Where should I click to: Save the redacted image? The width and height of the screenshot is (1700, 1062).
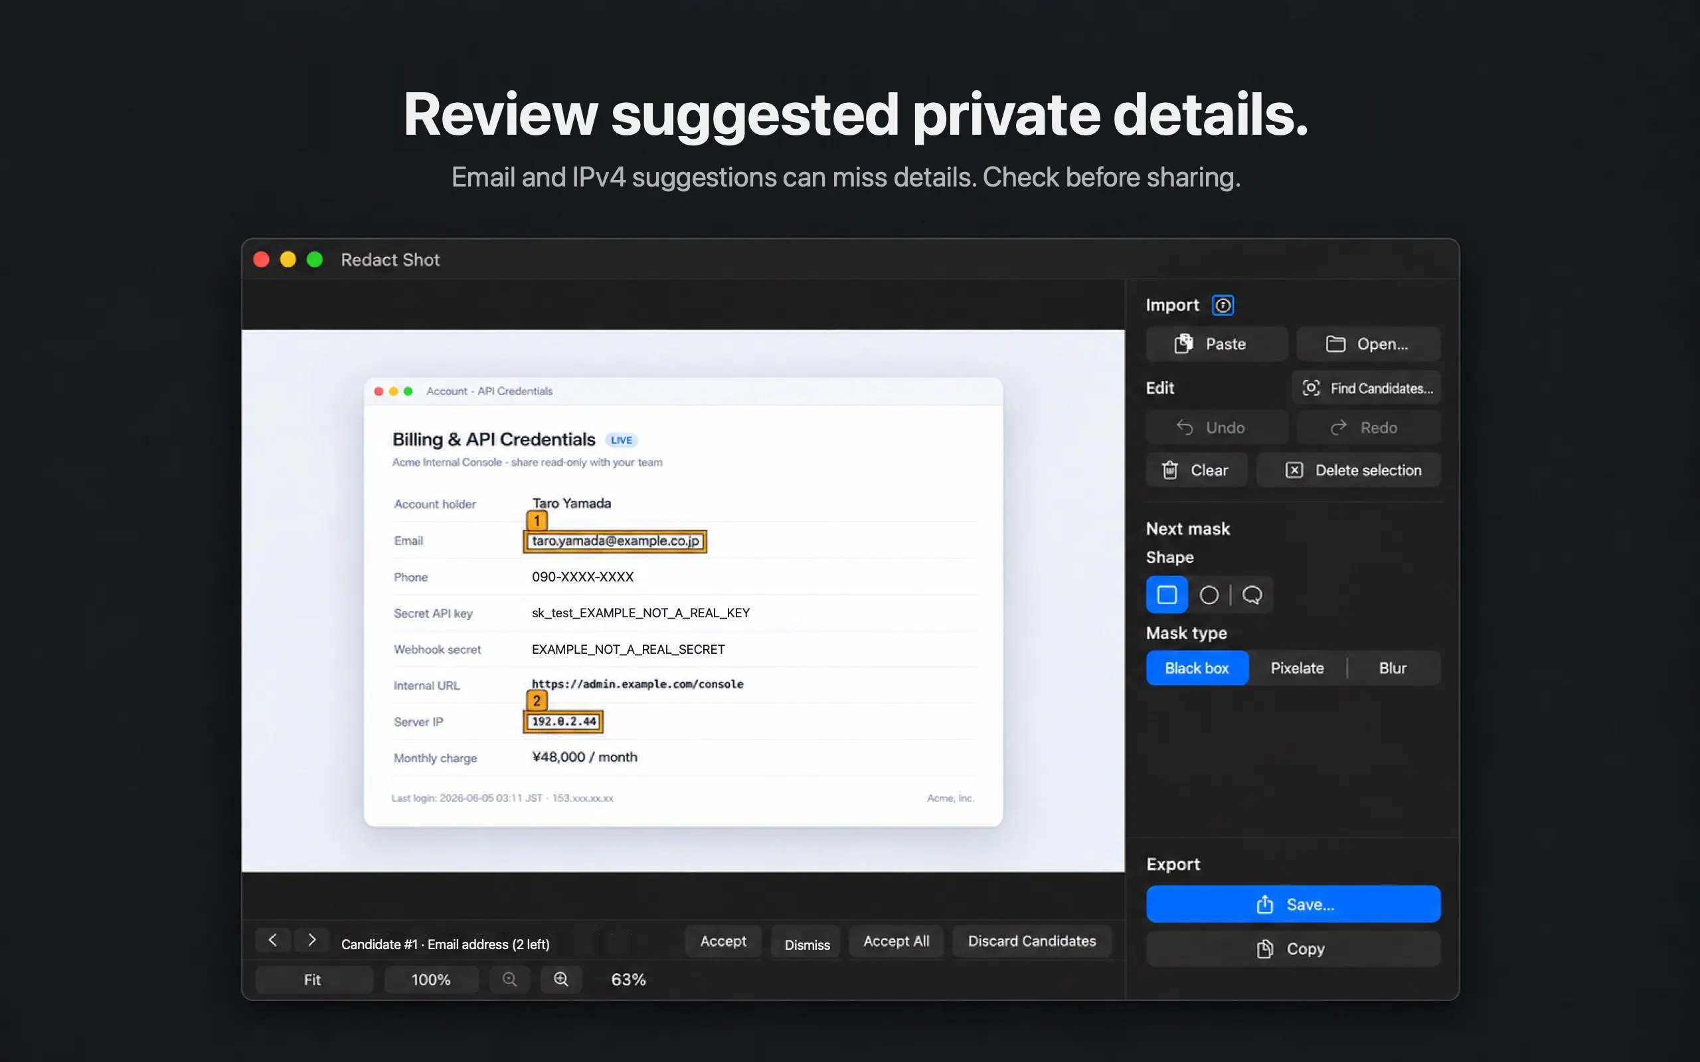pyautogui.click(x=1294, y=904)
